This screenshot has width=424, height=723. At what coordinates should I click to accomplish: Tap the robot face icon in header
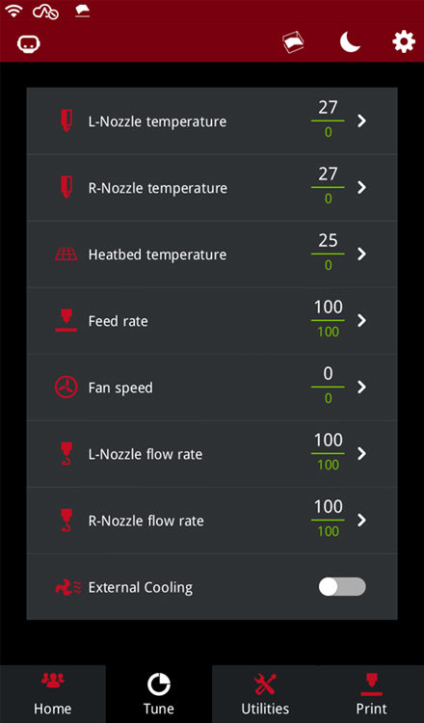pyautogui.click(x=29, y=43)
